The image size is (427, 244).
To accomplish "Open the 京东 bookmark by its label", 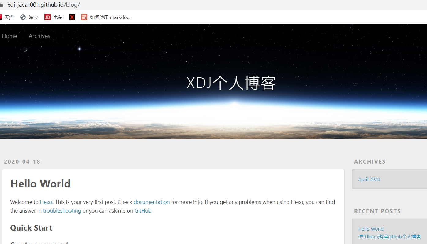I will click(58, 17).
